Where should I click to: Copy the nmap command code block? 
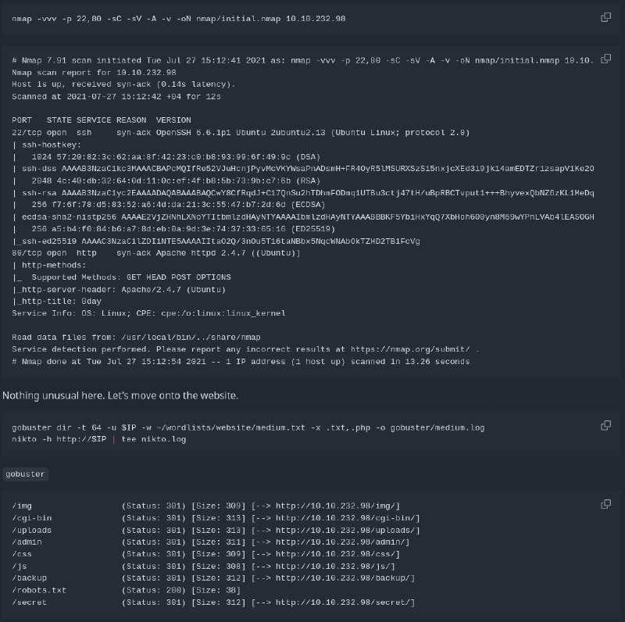click(605, 17)
